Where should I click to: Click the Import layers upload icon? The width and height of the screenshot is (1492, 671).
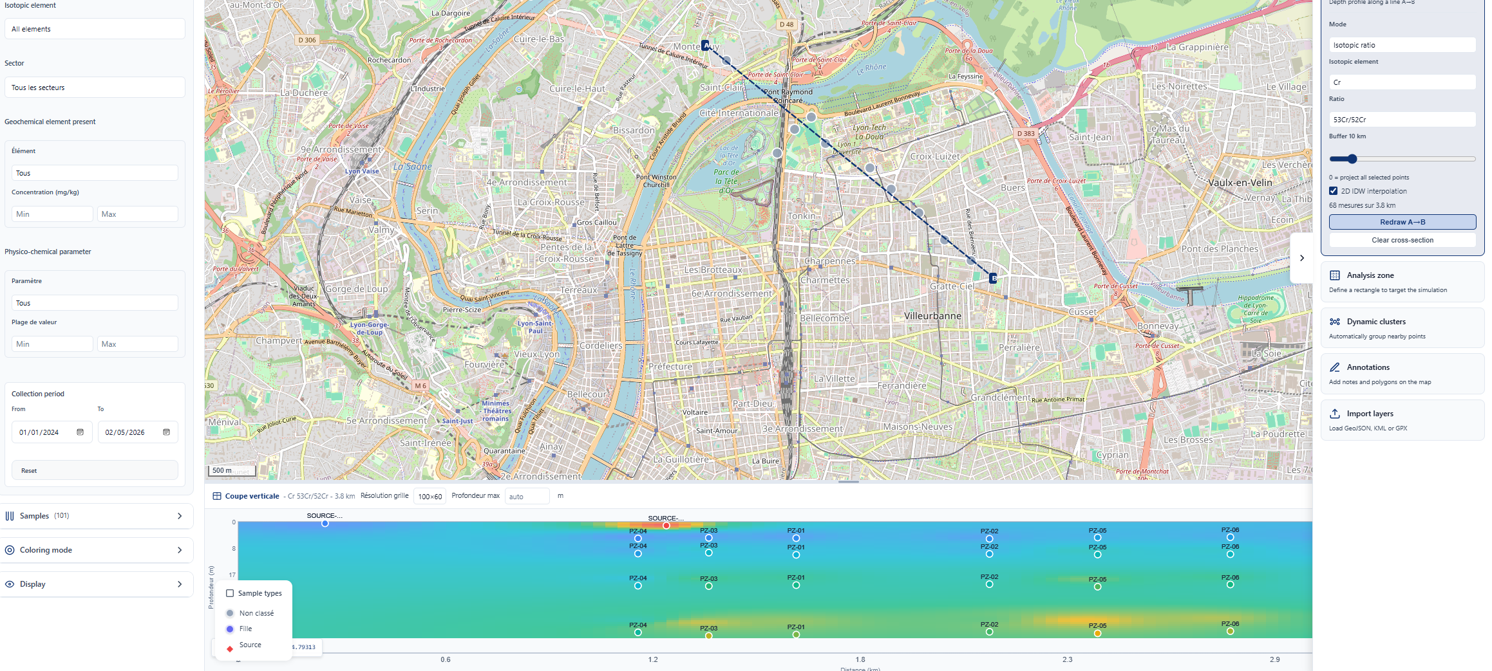pyautogui.click(x=1335, y=414)
